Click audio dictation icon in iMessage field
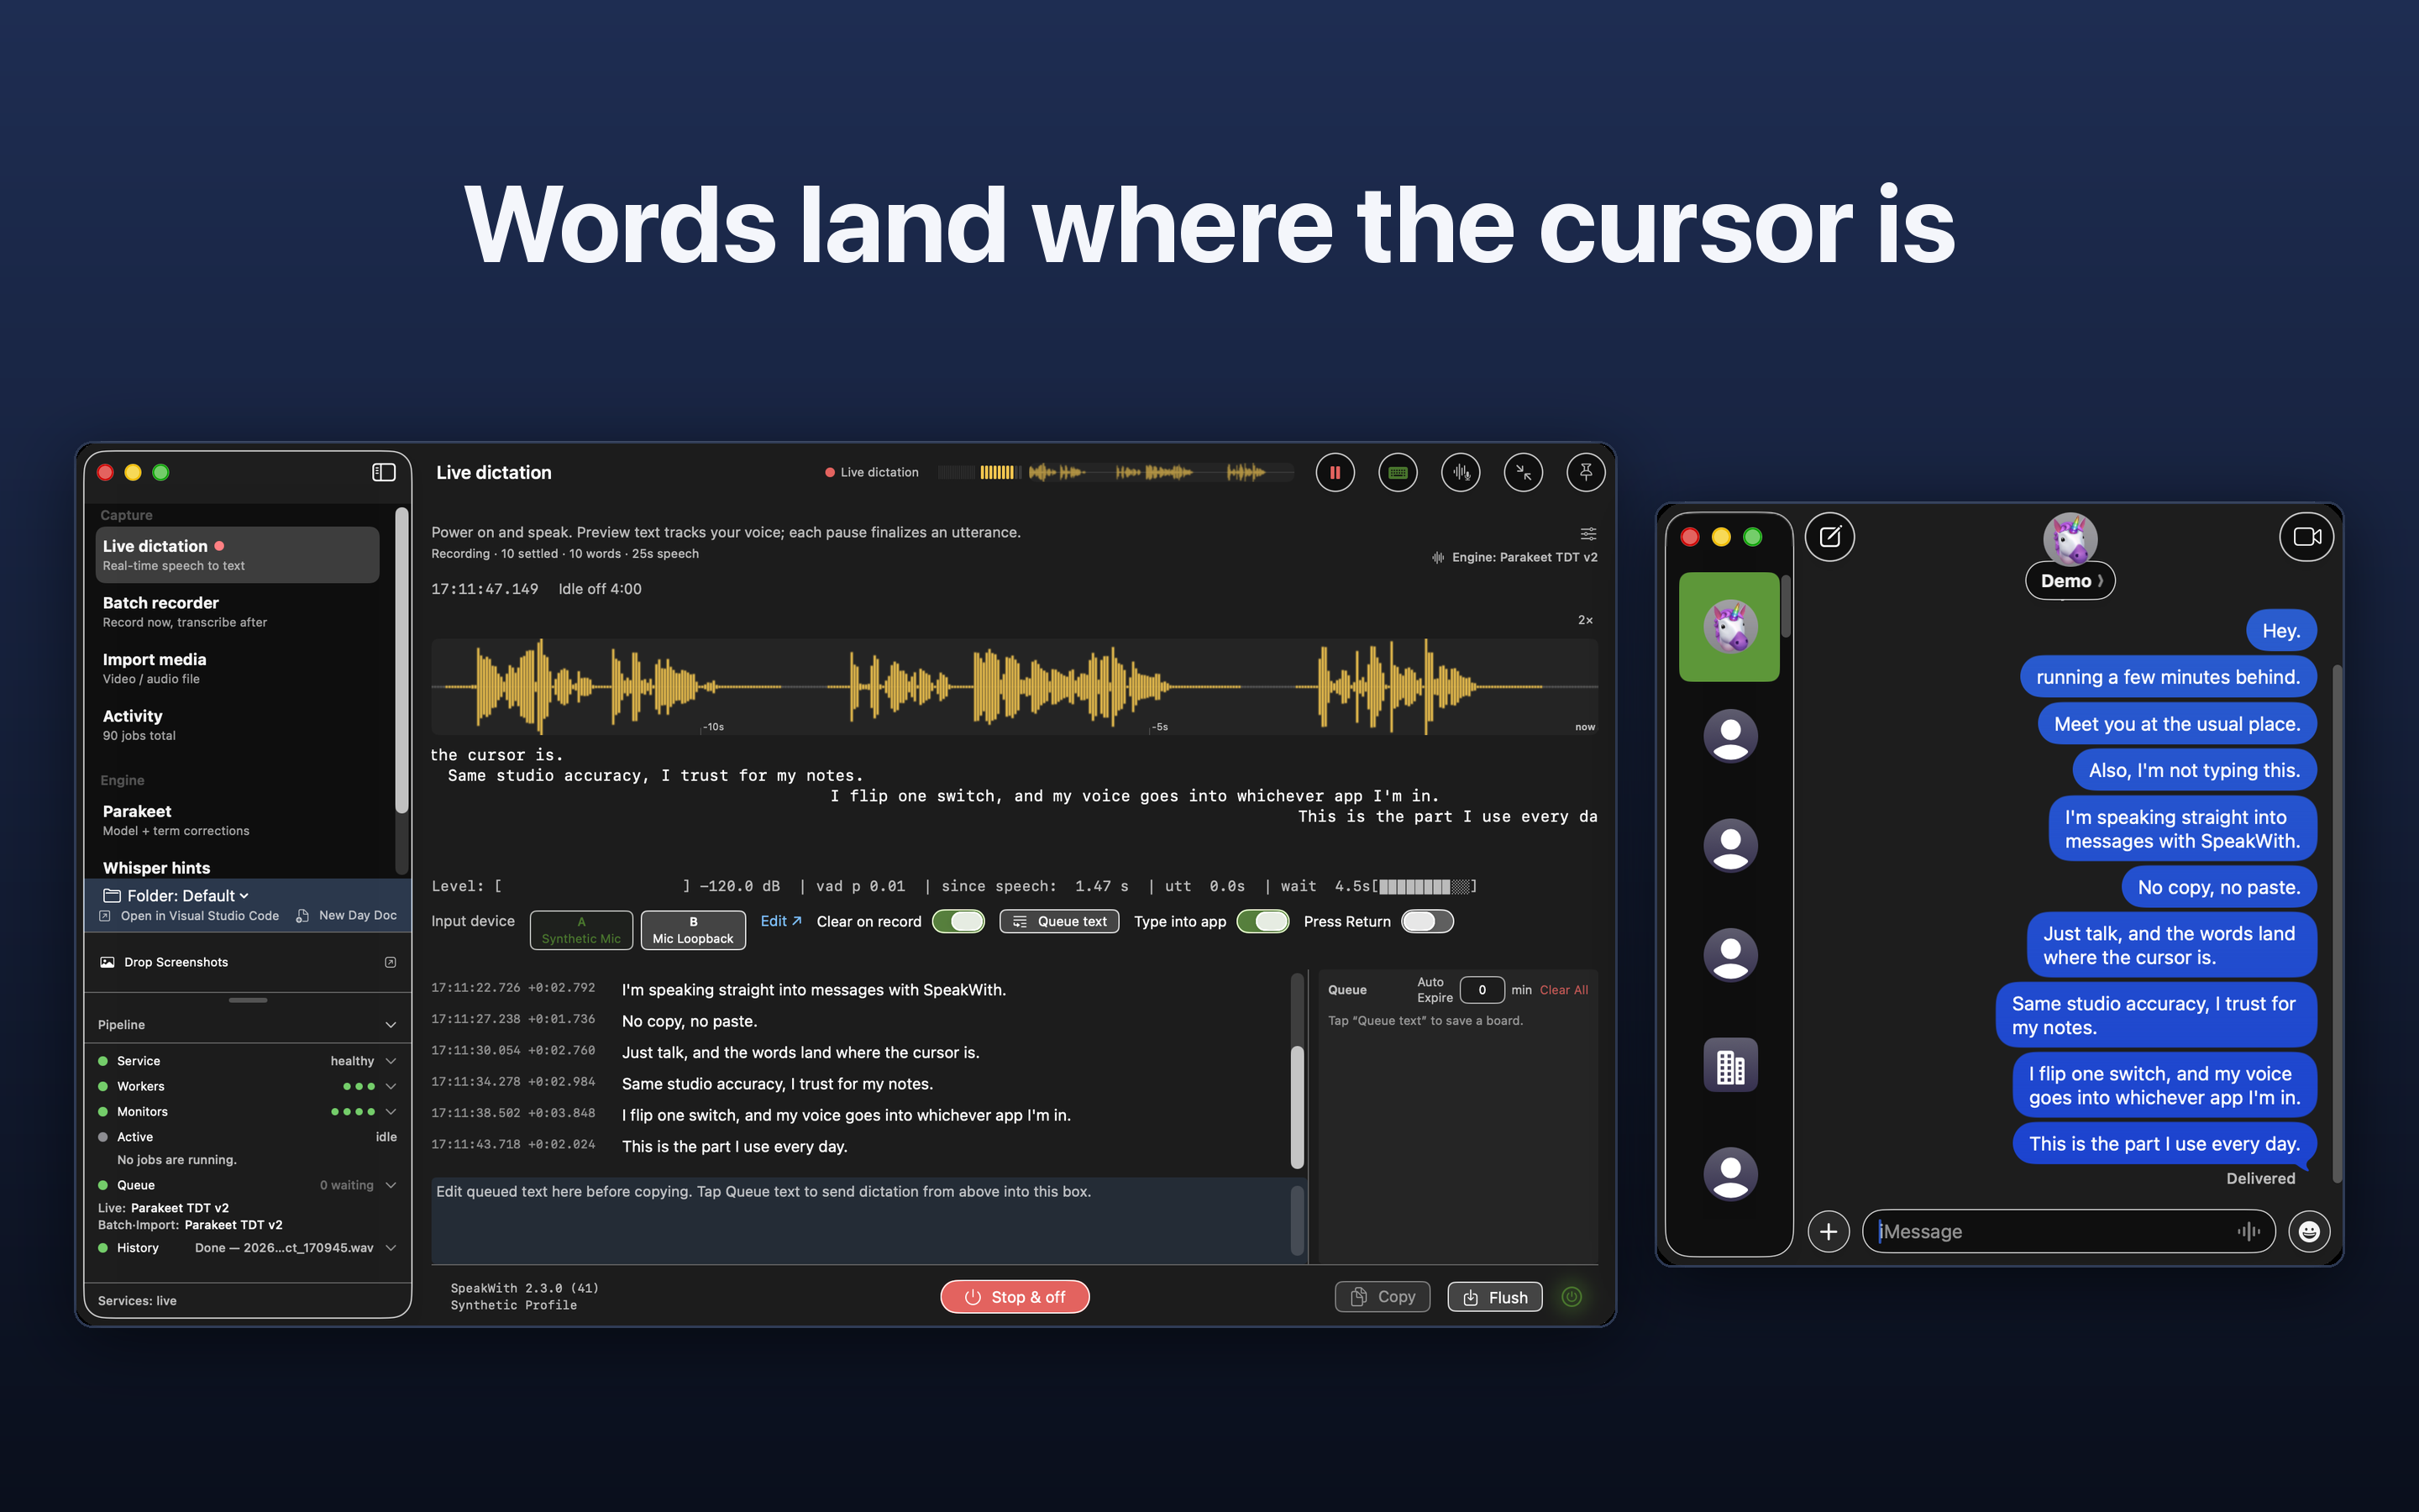 (2248, 1231)
